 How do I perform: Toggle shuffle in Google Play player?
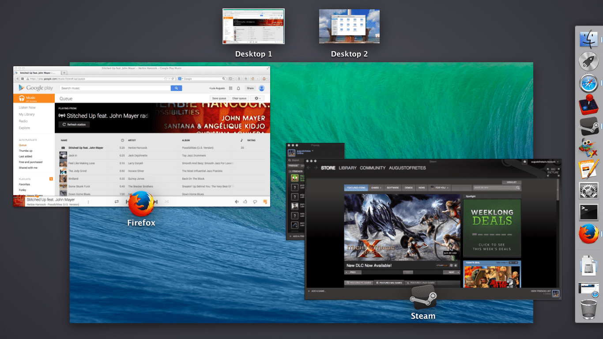(167, 202)
